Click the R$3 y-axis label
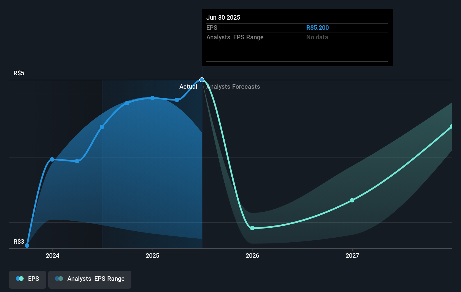Viewport: 461px width, 292px height. [x=19, y=241]
